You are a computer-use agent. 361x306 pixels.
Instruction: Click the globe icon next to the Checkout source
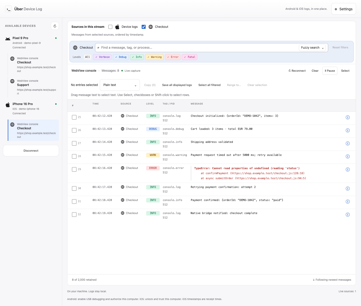pyautogui.click(x=151, y=27)
